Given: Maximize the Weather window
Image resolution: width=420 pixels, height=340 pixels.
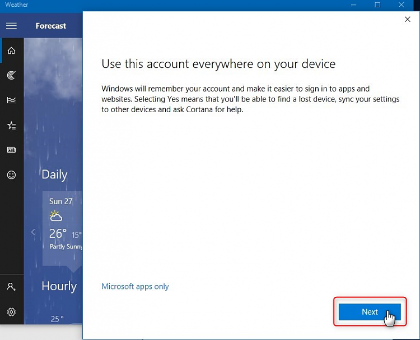Looking at the screenshot, I should (377, 5).
